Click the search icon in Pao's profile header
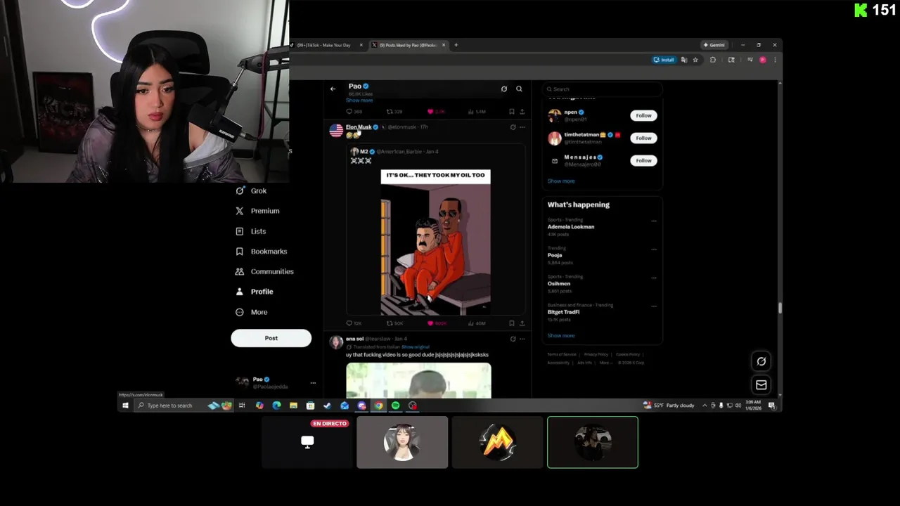Viewport: 900px width, 506px height. pyautogui.click(x=519, y=89)
